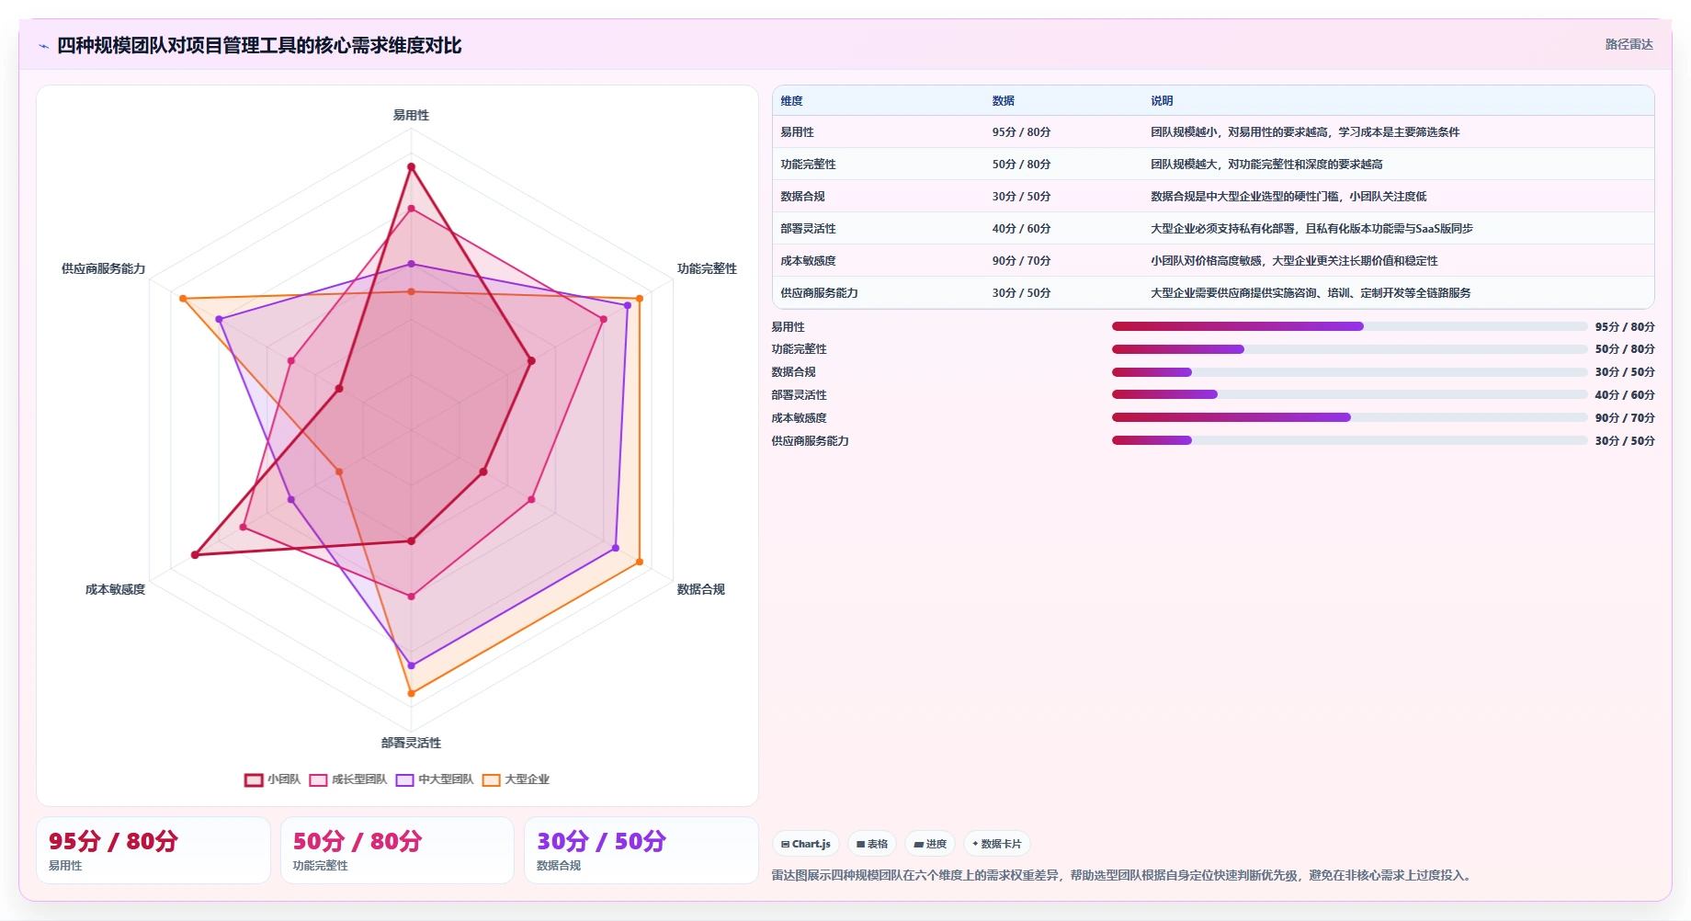
Task: Click the radar chart summary description text
Action: 1123,875
